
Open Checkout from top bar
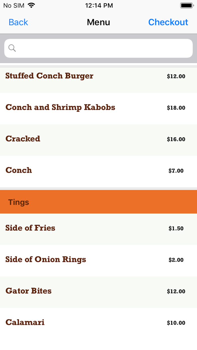coord(168,22)
